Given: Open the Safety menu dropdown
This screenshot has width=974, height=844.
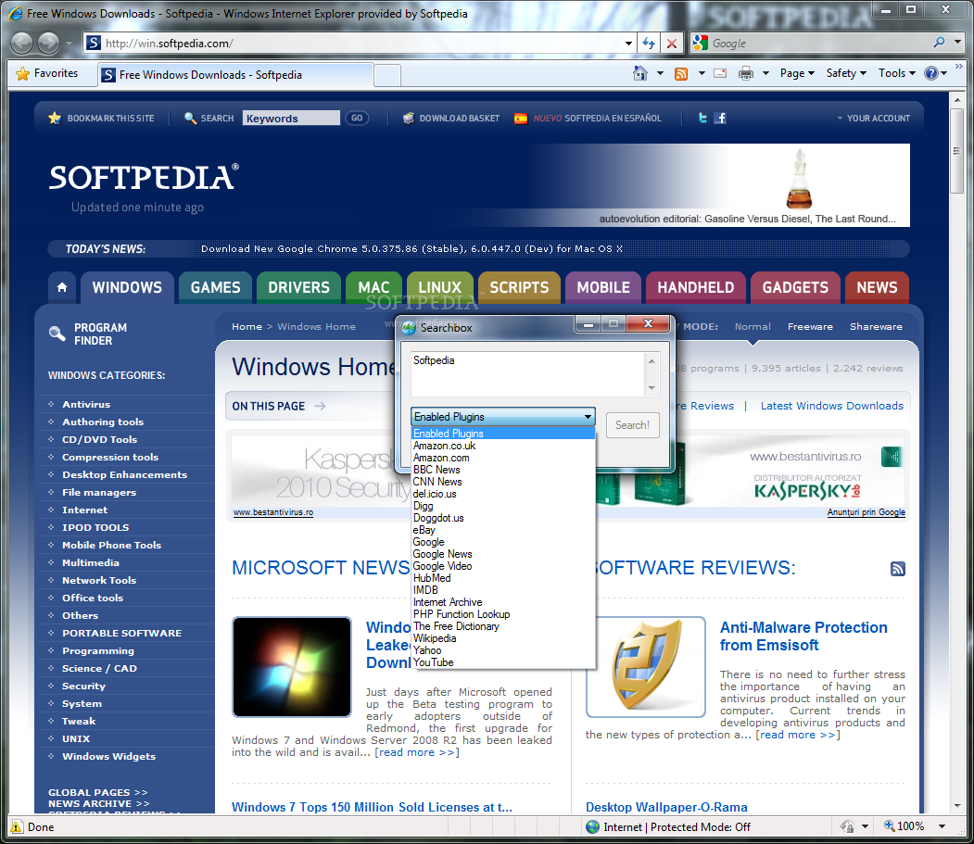Looking at the screenshot, I should pos(846,73).
